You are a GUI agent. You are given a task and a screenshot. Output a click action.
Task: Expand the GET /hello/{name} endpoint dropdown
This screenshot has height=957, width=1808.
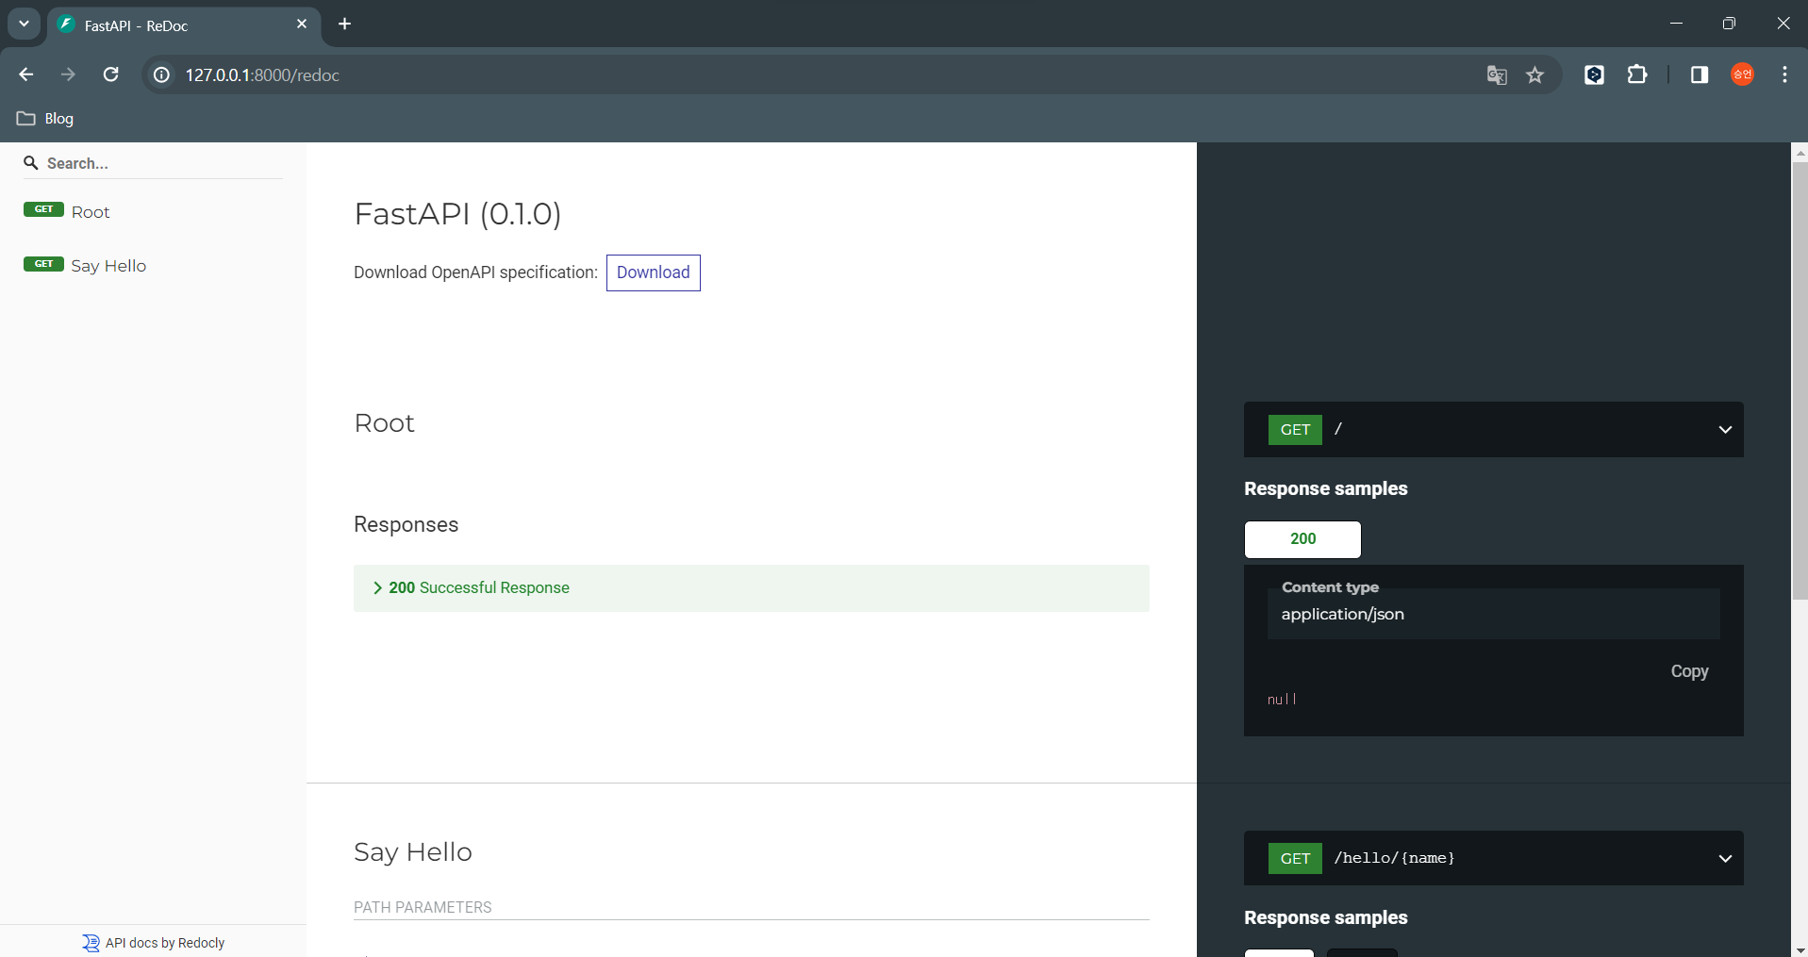tap(1494, 858)
